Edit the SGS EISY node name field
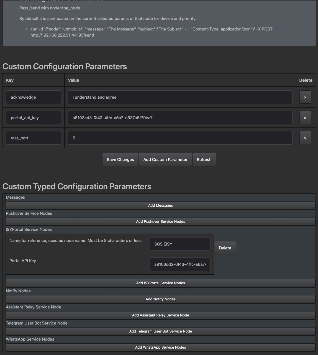Image resolution: width=318 pixels, height=355 pixels. [180, 244]
